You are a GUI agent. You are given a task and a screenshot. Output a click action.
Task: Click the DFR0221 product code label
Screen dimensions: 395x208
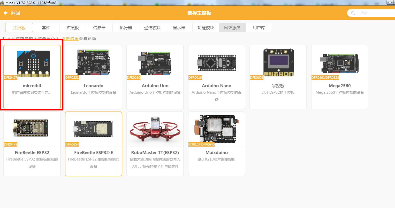72,78
